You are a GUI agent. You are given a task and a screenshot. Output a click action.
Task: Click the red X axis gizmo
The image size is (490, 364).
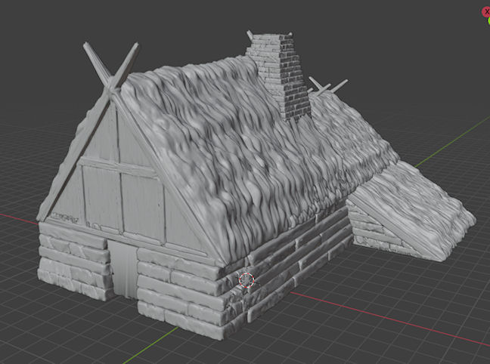point(485,12)
